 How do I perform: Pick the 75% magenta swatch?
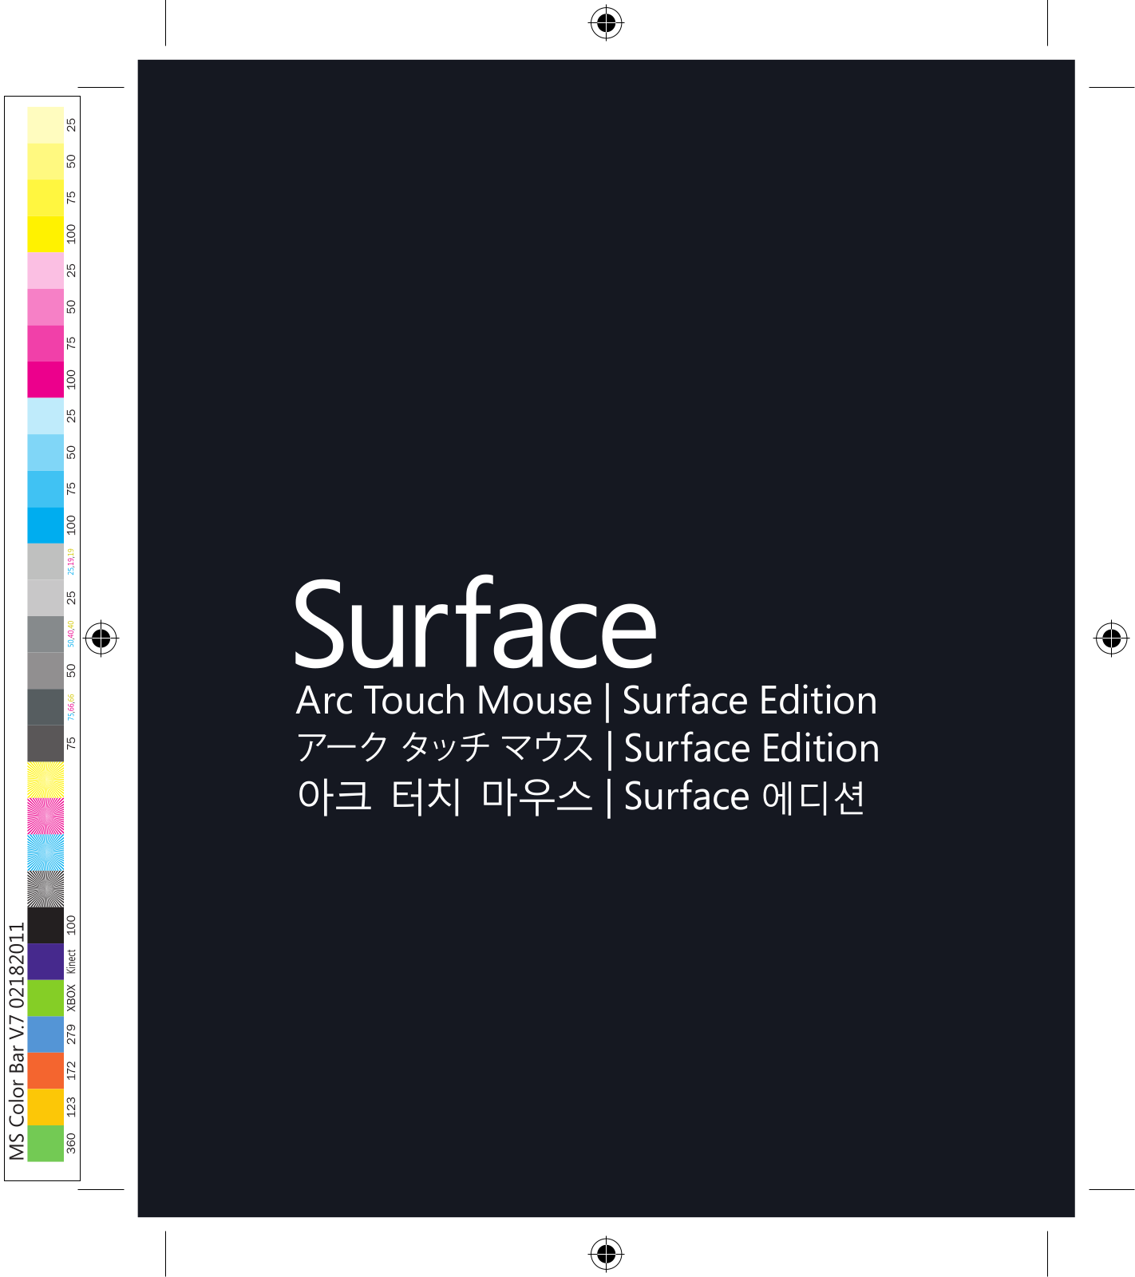click(x=45, y=343)
